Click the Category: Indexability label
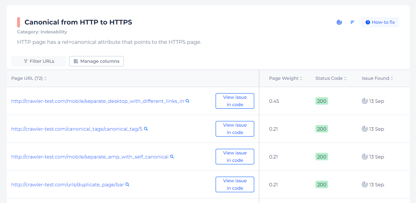The image size is (416, 203). click(42, 32)
